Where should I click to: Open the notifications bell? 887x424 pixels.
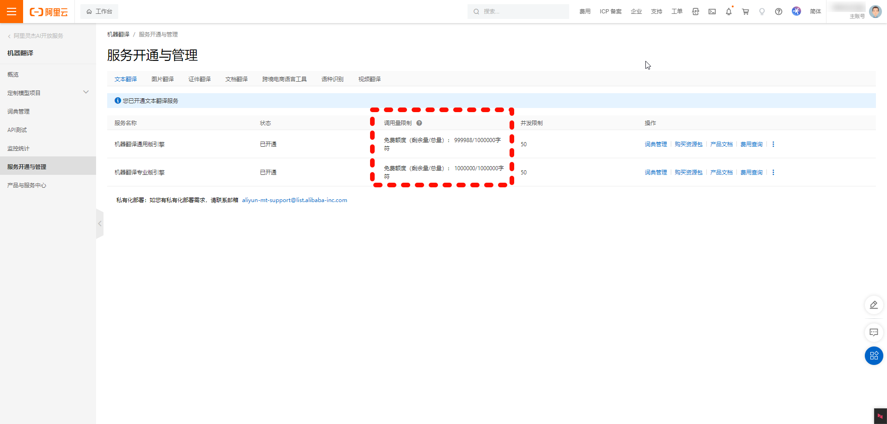point(729,12)
